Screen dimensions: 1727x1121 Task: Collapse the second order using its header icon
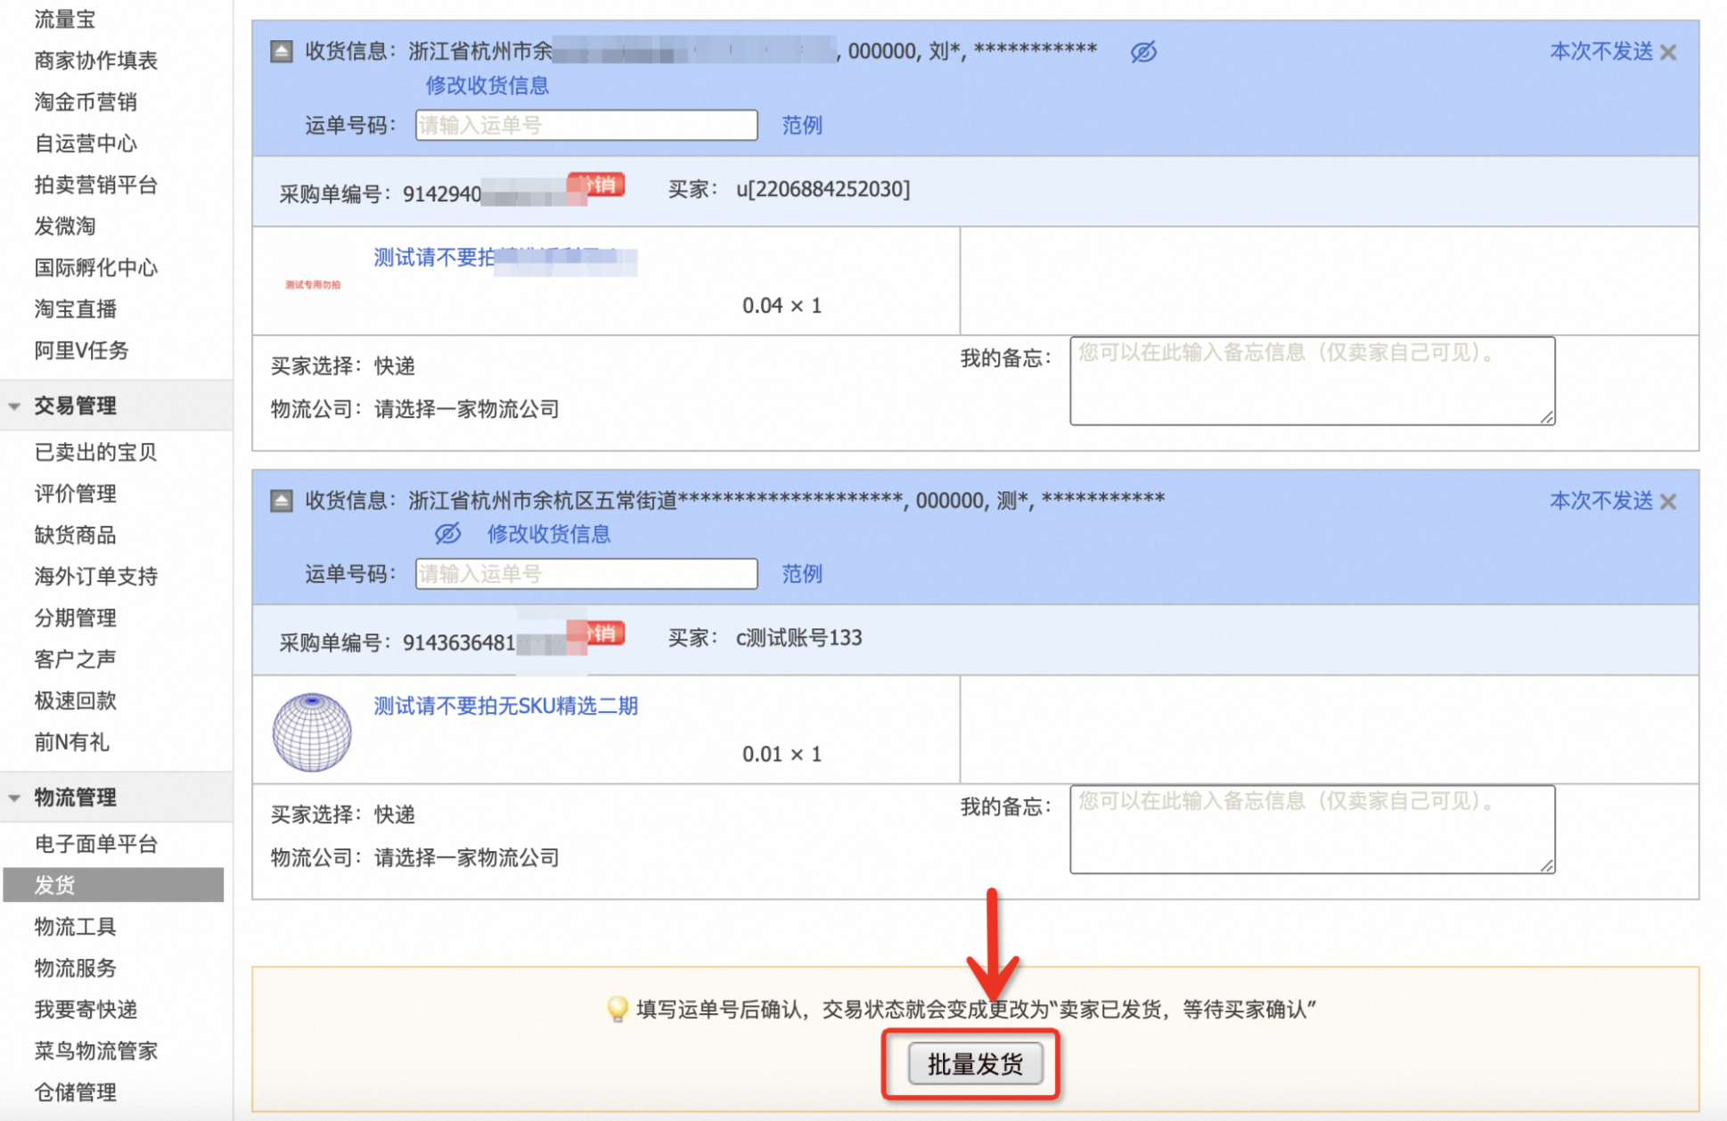(x=281, y=501)
